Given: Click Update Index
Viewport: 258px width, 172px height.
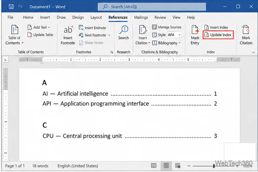Looking at the screenshot, I should [218, 35].
